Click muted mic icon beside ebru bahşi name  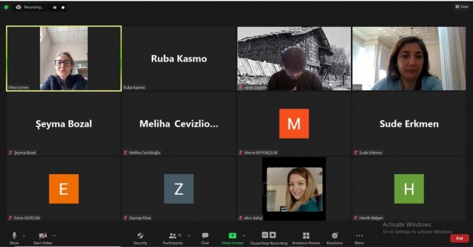[241, 218]
